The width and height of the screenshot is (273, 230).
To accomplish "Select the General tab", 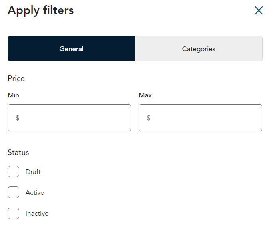I will pyautogui.click(x=72, y=49).
